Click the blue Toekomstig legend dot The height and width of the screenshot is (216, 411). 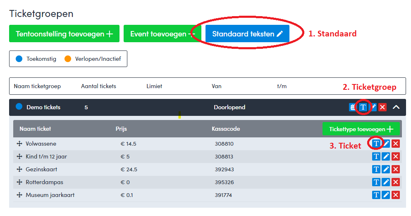[x=19, y=59]
